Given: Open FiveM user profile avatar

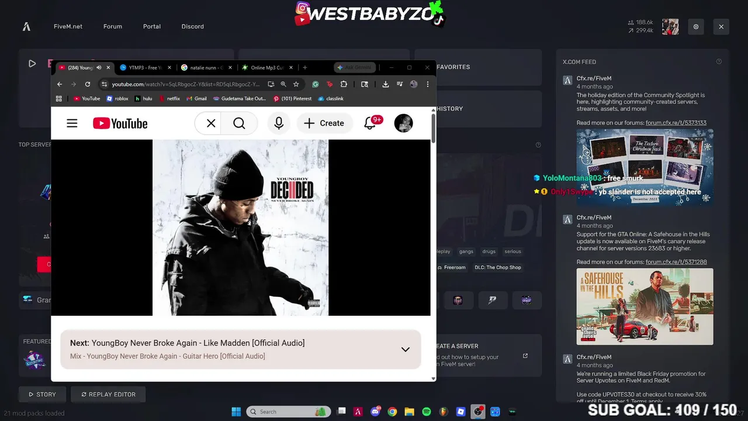Looking at the screenshot, I should tap(670, 26).
